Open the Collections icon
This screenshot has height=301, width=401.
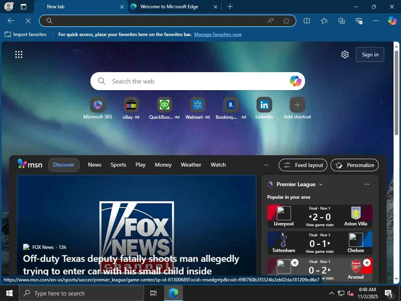click(341, 21)
